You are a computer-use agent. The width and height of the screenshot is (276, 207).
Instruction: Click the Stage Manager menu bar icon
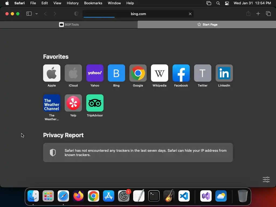209,3
